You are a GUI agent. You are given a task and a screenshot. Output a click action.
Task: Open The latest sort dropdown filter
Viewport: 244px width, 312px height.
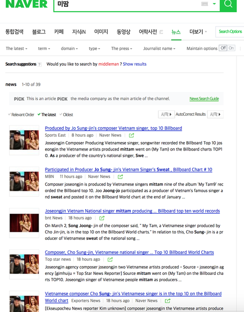17,49
